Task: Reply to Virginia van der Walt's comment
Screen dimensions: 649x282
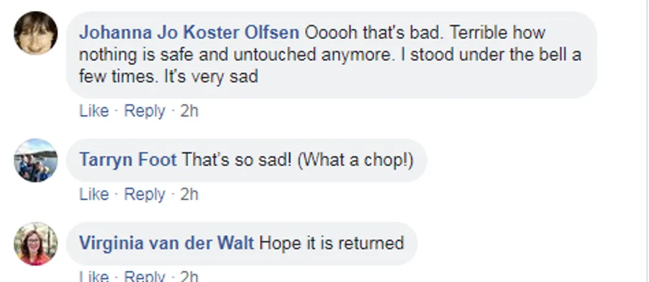Action: point(145,277)
